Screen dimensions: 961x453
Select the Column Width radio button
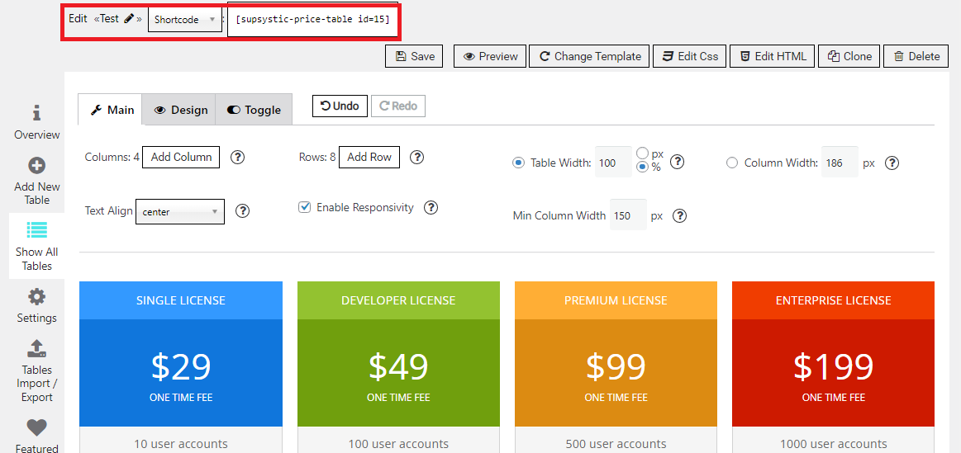coord(731,163)
